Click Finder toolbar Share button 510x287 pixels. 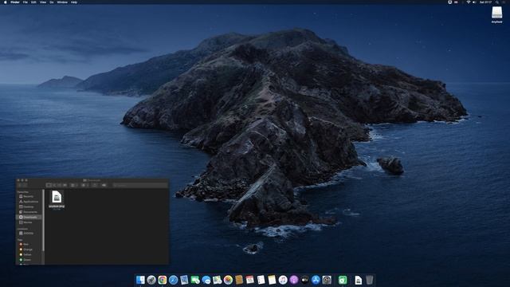pos(95,185)
